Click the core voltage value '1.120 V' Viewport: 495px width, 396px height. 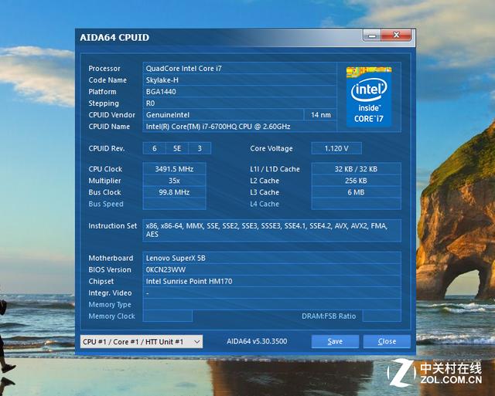pos(336,148)
